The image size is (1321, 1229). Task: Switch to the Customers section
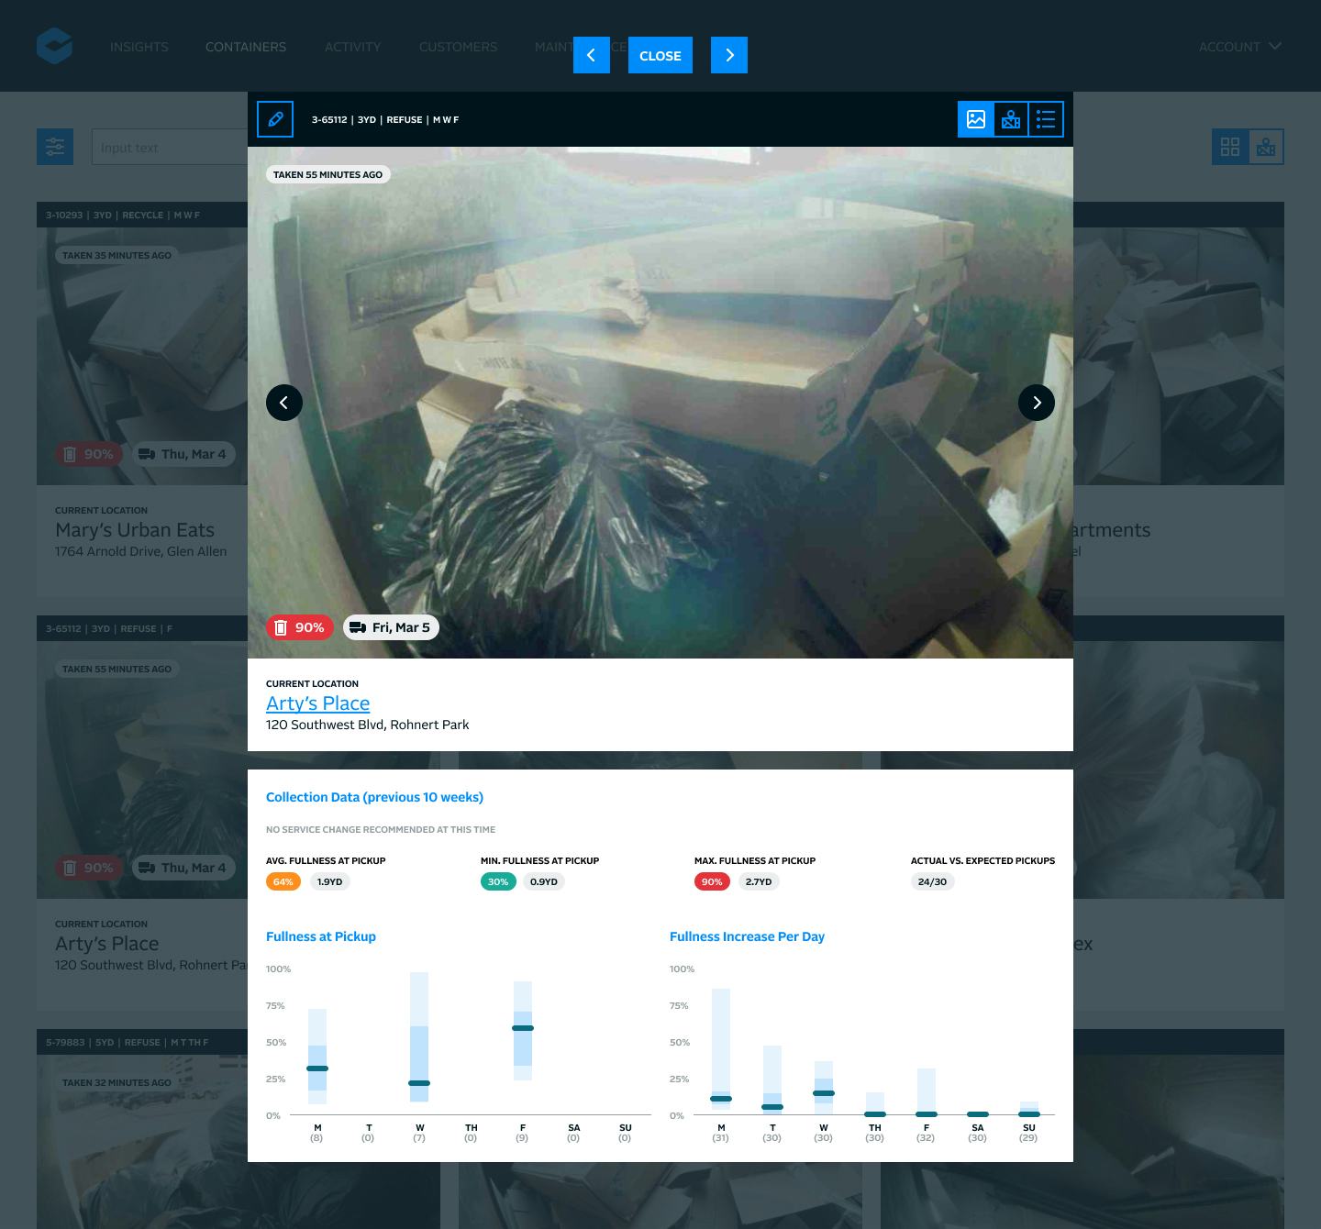[458, 47]
